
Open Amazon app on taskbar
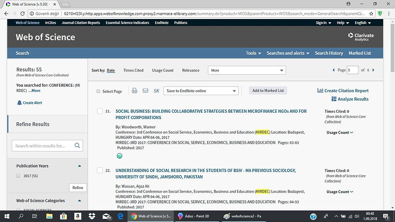pos(77,216)
